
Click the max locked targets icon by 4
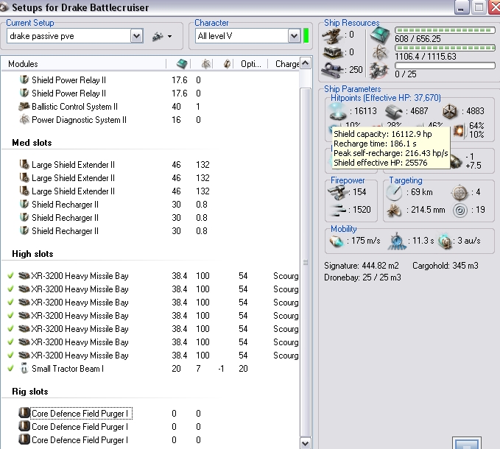[x=459, y=192]
